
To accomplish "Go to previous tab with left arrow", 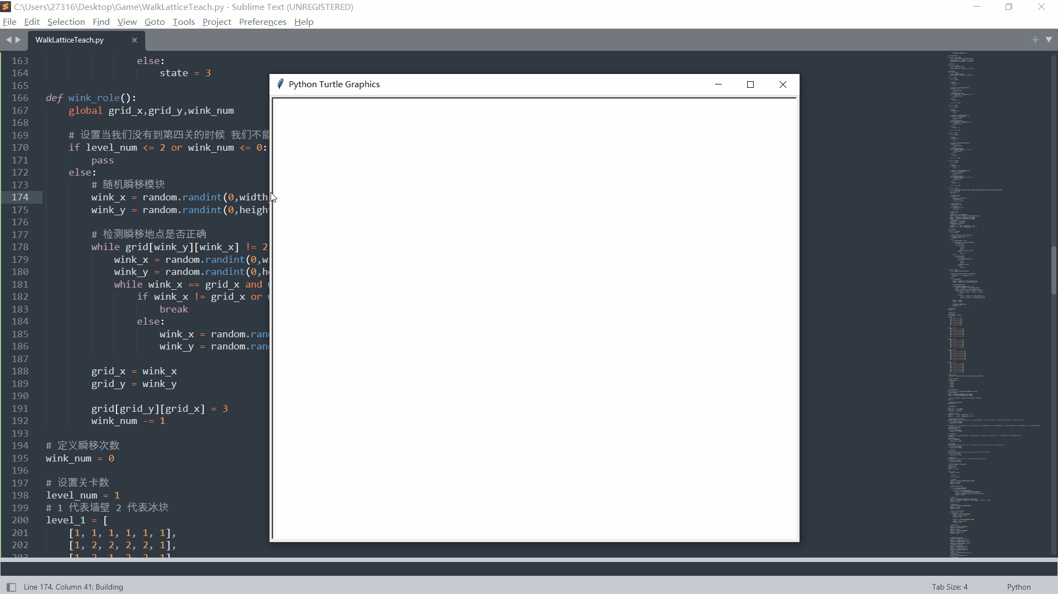I will [x=8, y=40].
